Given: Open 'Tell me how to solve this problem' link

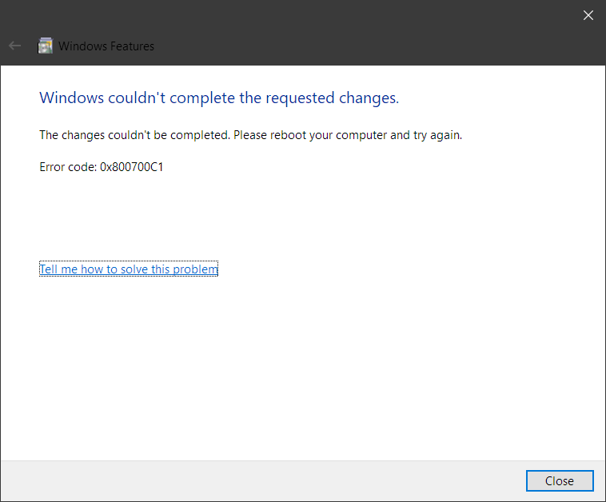Looking at the screenshot, I should coord(129,269).
